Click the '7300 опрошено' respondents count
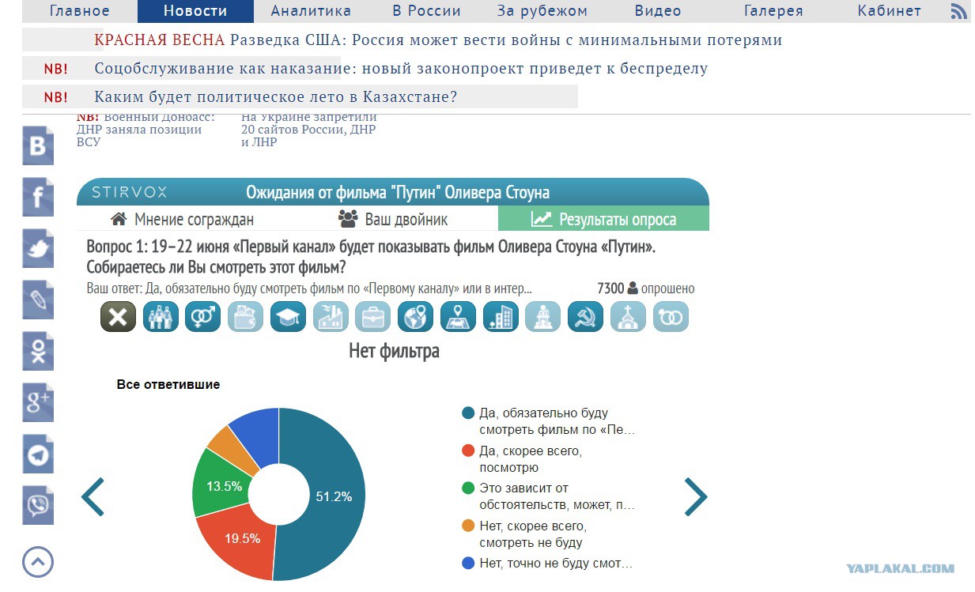The width and height of the screenshot is (975, 592). point(645,288)
